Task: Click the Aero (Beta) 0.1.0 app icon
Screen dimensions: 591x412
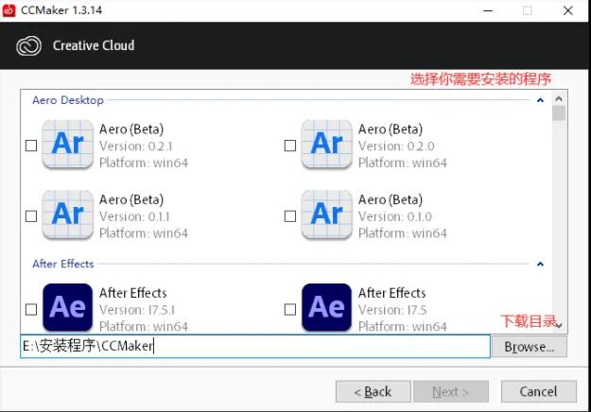Action: 326,215
